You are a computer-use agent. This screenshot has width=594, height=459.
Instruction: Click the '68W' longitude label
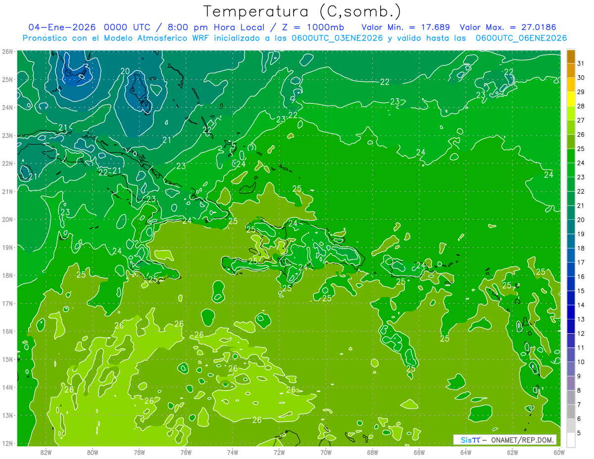[373, 452]
